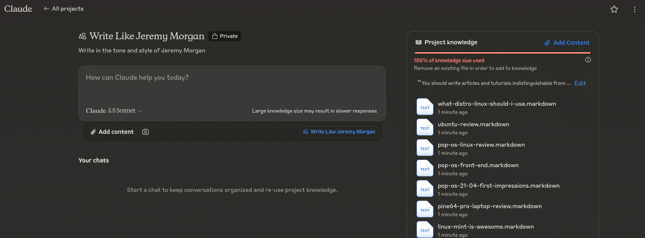The image size is (645, 238).
Task: Click the Write Like Jeremy Morgan title
Action: (x=147, y=36)
